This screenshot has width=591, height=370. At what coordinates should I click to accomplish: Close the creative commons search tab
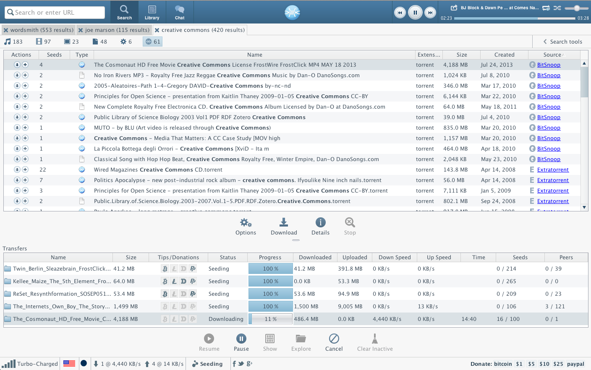pos(157,30)
